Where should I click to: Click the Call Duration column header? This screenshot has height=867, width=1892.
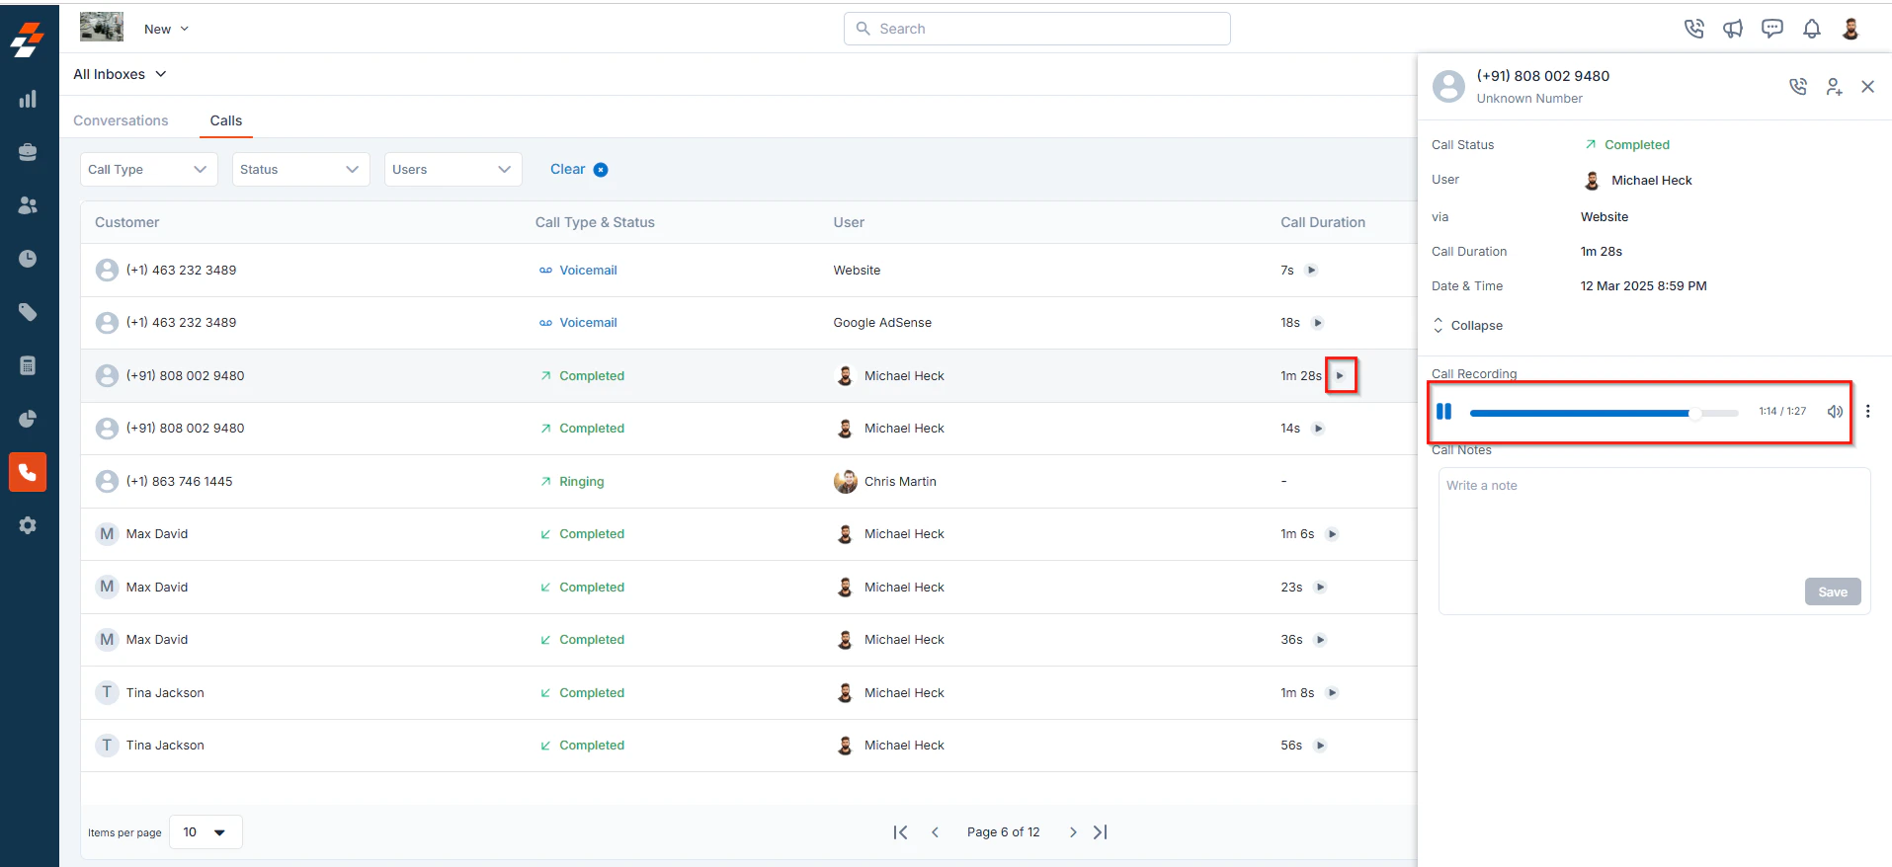point(1323,222)
